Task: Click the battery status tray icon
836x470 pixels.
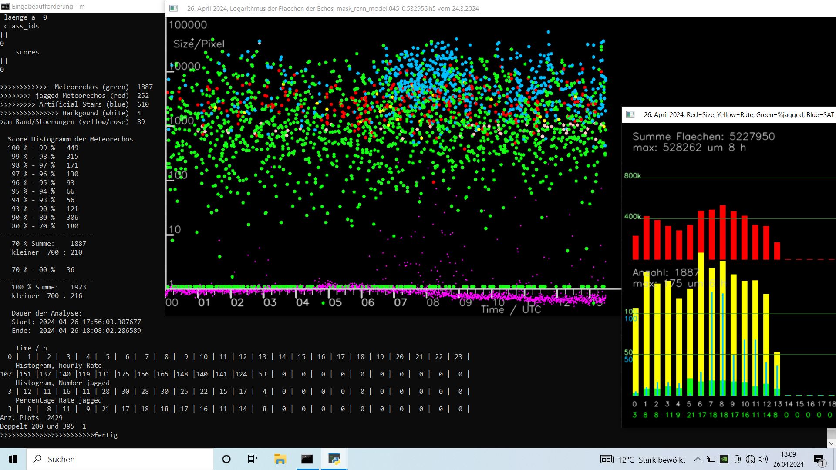Action: click(711, 459)
